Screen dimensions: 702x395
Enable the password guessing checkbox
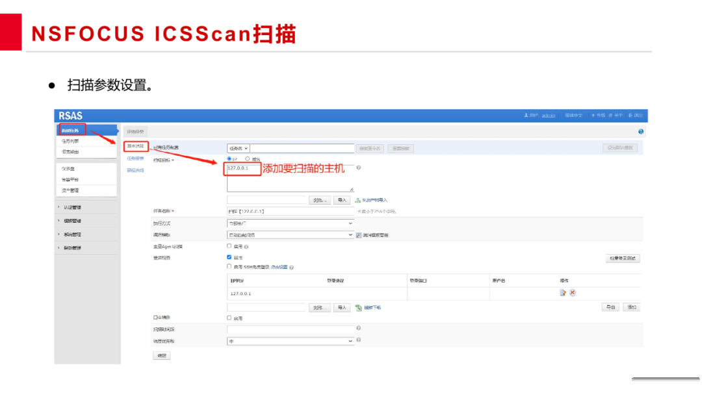(229, 318)
